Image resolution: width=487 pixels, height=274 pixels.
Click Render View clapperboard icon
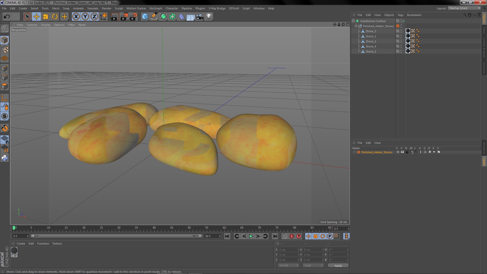pyautogui.click(x=115, y=17)
